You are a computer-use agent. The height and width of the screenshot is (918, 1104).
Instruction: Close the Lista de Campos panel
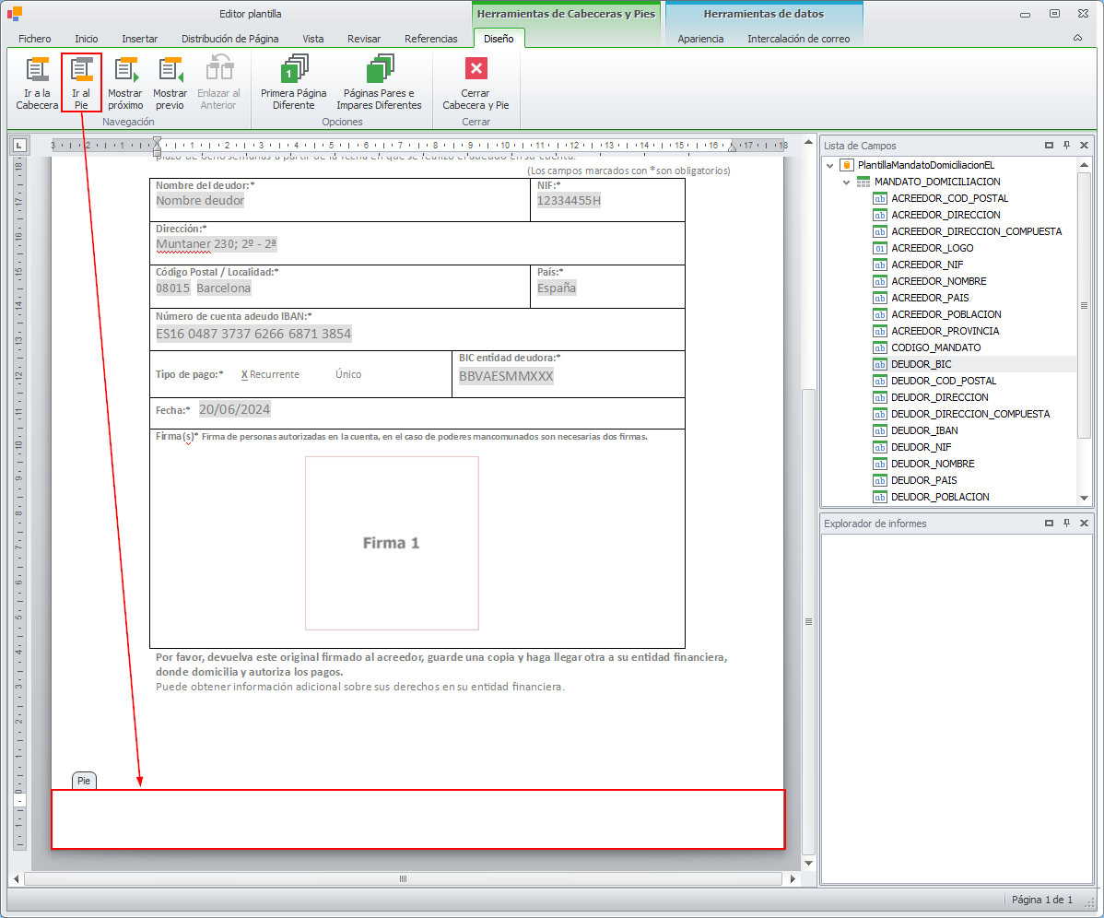pyautogui.click(x=1084, y=146)
